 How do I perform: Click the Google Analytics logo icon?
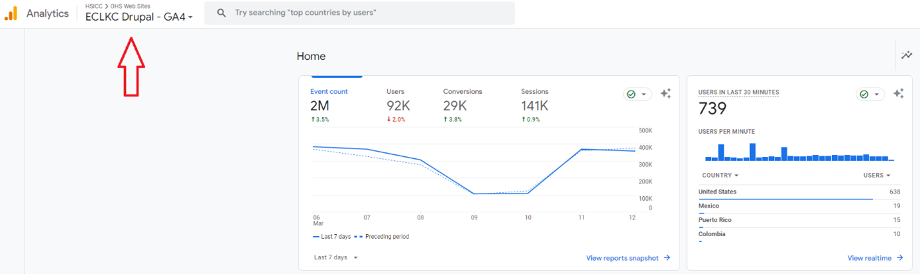click(11, 14)
